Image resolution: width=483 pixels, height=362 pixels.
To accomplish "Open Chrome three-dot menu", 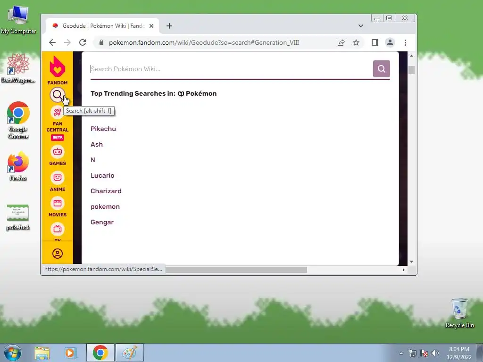I will tap(405, 42).
